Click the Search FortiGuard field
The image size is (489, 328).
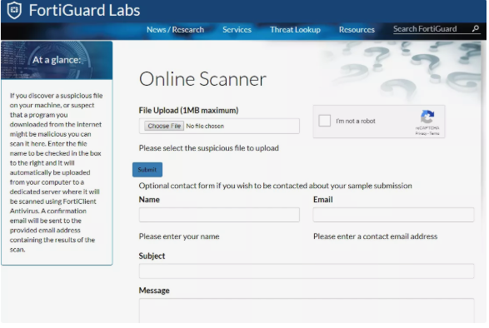point(432,29)
